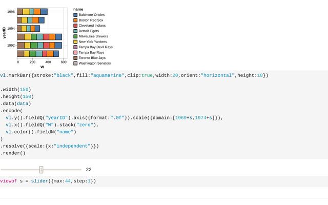Screen dimensions: 328x205
Task: Click the blue segment of the 1996 bar
Action: tap(44, 11)
